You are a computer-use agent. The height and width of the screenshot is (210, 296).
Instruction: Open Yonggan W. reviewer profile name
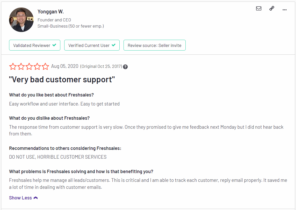click(50, 12)
